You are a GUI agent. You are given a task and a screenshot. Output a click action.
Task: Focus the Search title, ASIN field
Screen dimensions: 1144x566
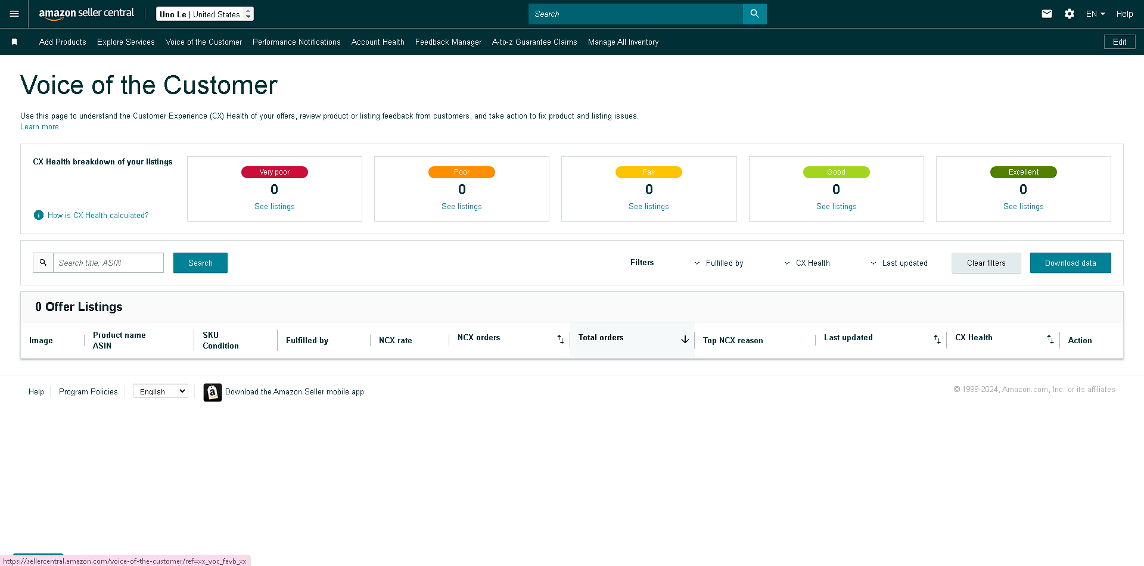(108, 263)
